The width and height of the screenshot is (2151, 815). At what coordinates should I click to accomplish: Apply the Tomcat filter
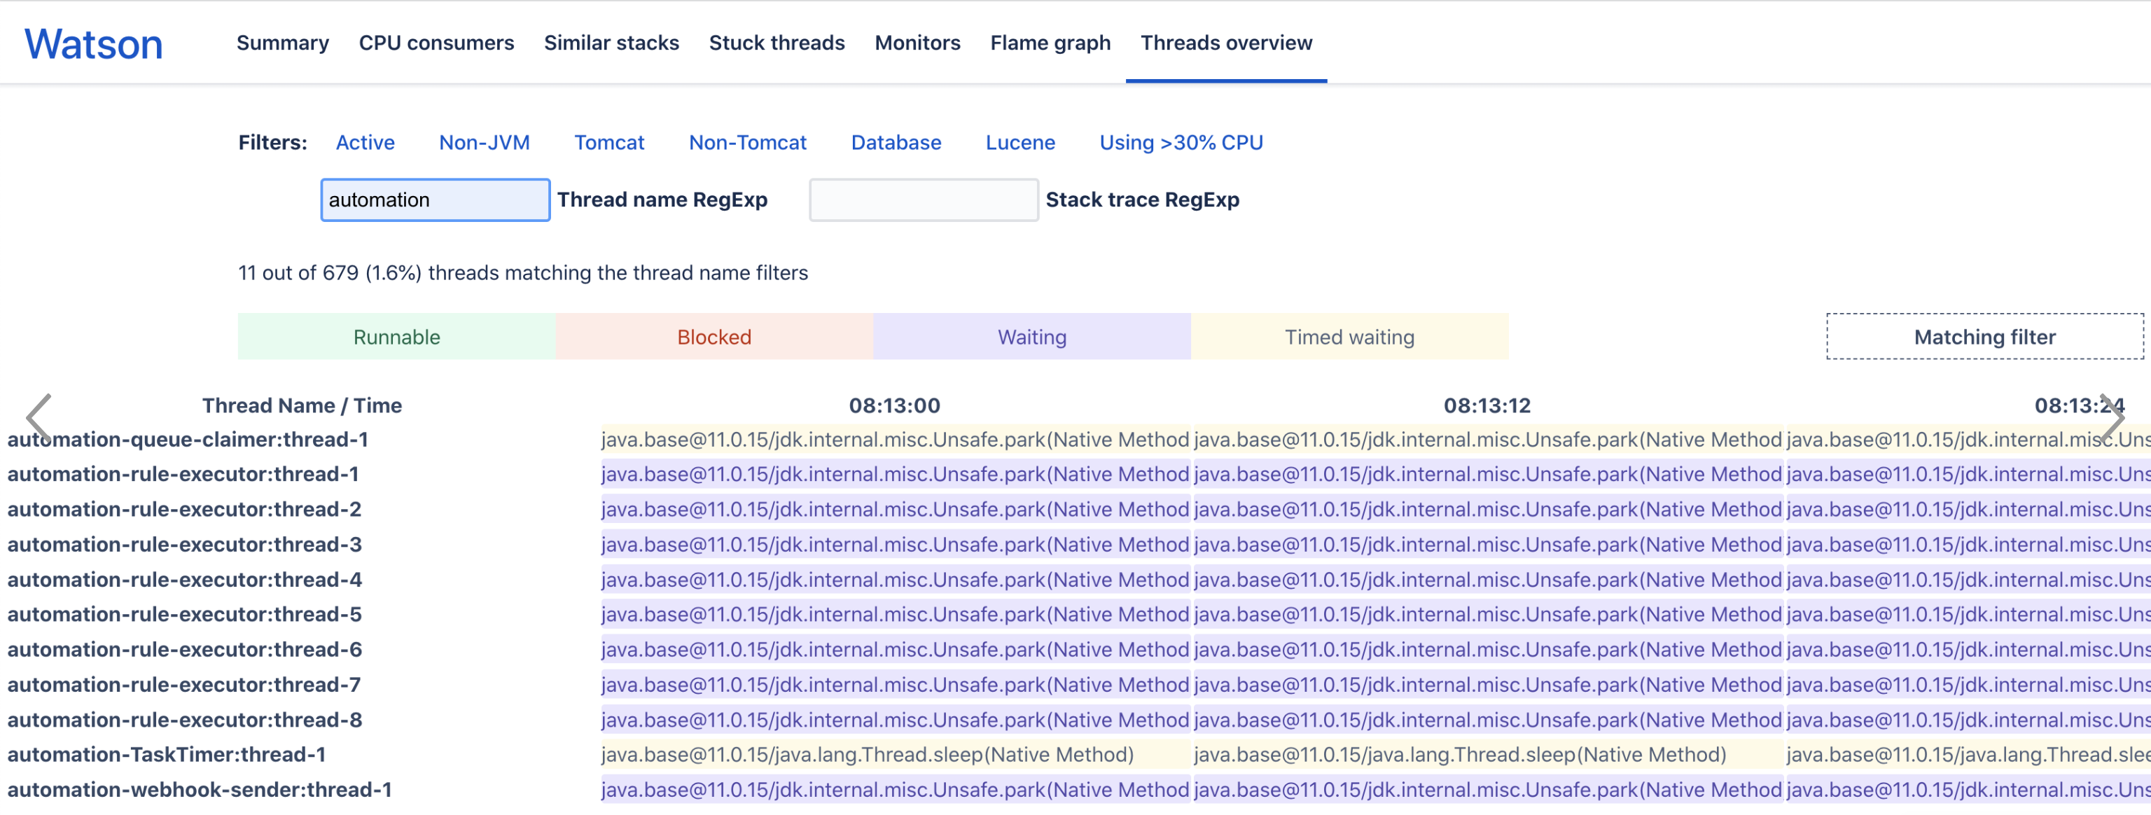tap(608, 142)
